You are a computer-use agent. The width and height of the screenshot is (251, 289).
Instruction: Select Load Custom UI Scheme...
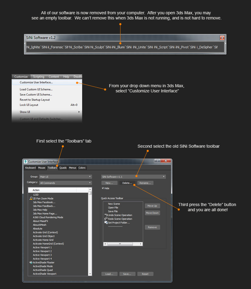tap(36, 89)
